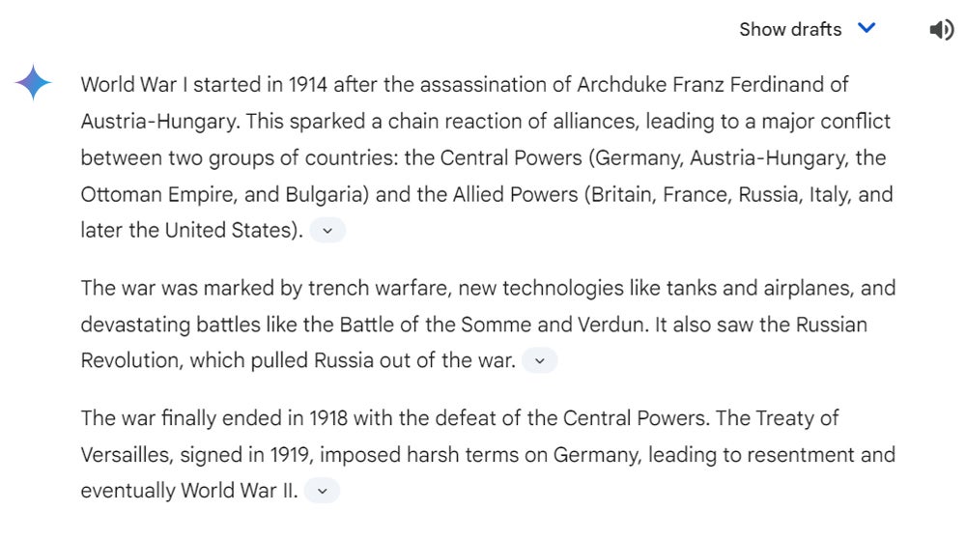Image resolution: width=966 pixels, height=539 pixels.
Task: Click the Gemini sparkle icon
Action: [34, 84]
